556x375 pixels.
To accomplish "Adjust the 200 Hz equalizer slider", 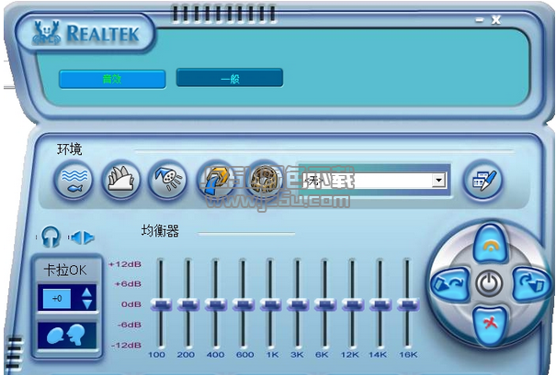I will (x=188, y=304).
